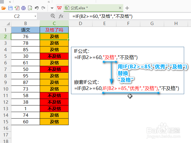Click the 及格了吗 header cell

pos(54,30)
